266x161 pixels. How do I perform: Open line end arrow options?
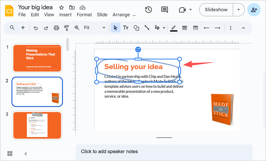point(217,28)
